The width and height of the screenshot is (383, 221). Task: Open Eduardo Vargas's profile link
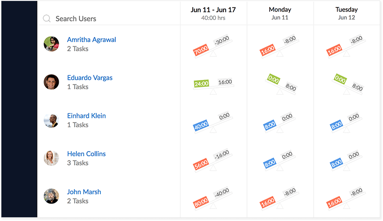(90, 78)
